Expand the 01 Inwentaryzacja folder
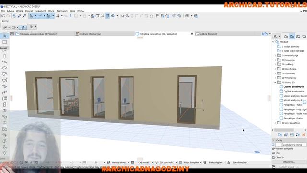 coord(275,56)
